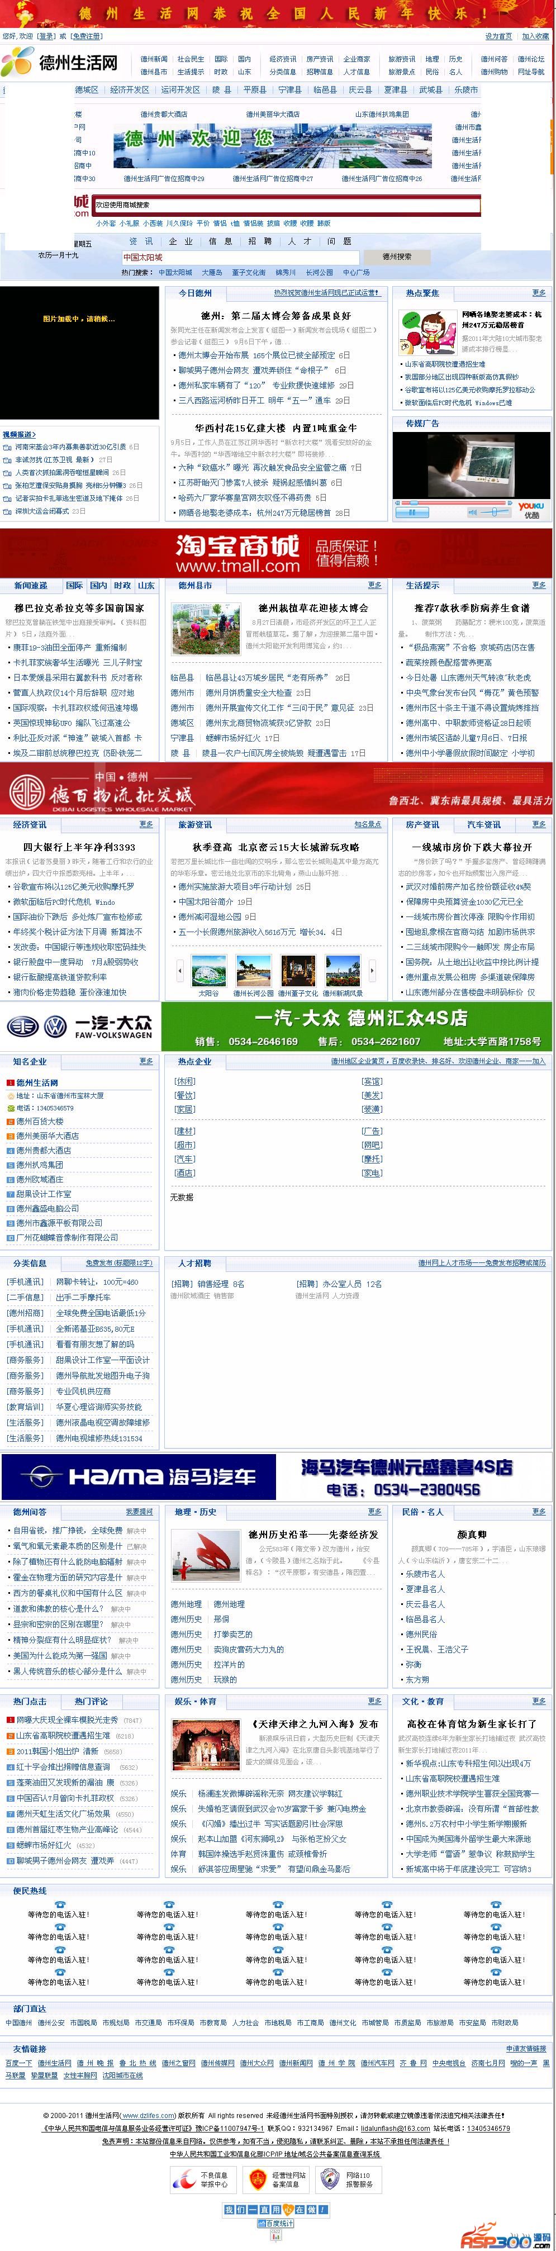Open 德州百货大楼 in 知名企业 list
This screenshot has height=2251, width=556.
(39, 1121)
